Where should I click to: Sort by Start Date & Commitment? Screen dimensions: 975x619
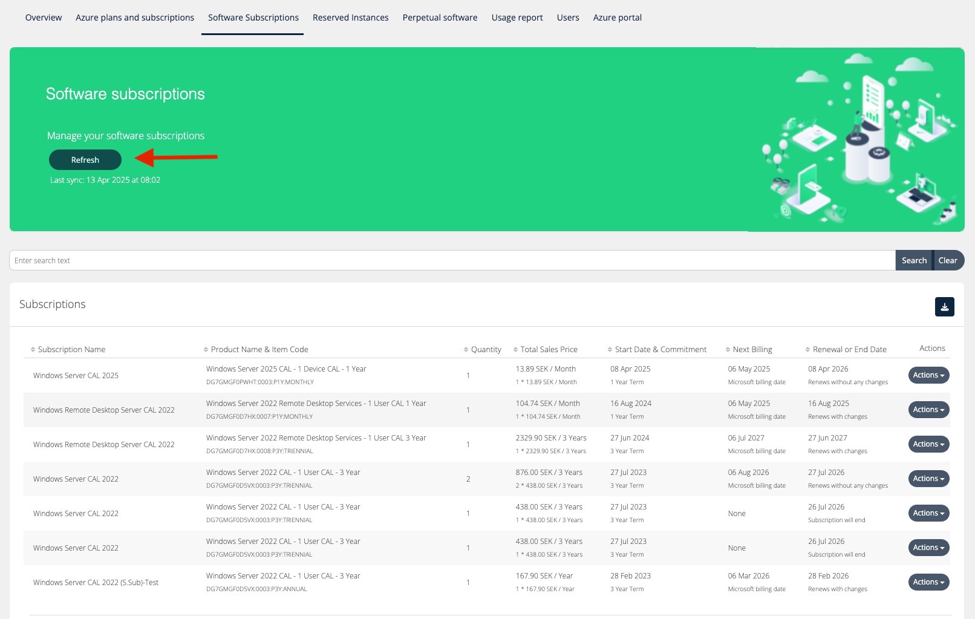coord(610,350)
